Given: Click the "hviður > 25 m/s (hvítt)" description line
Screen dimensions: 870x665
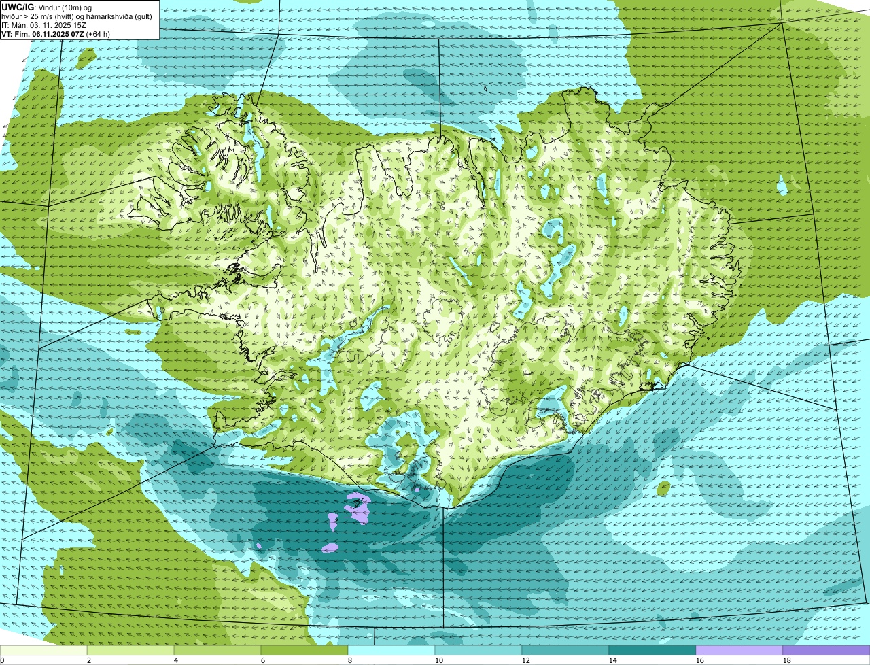Looking at the screenshot, I should point(77,16).
